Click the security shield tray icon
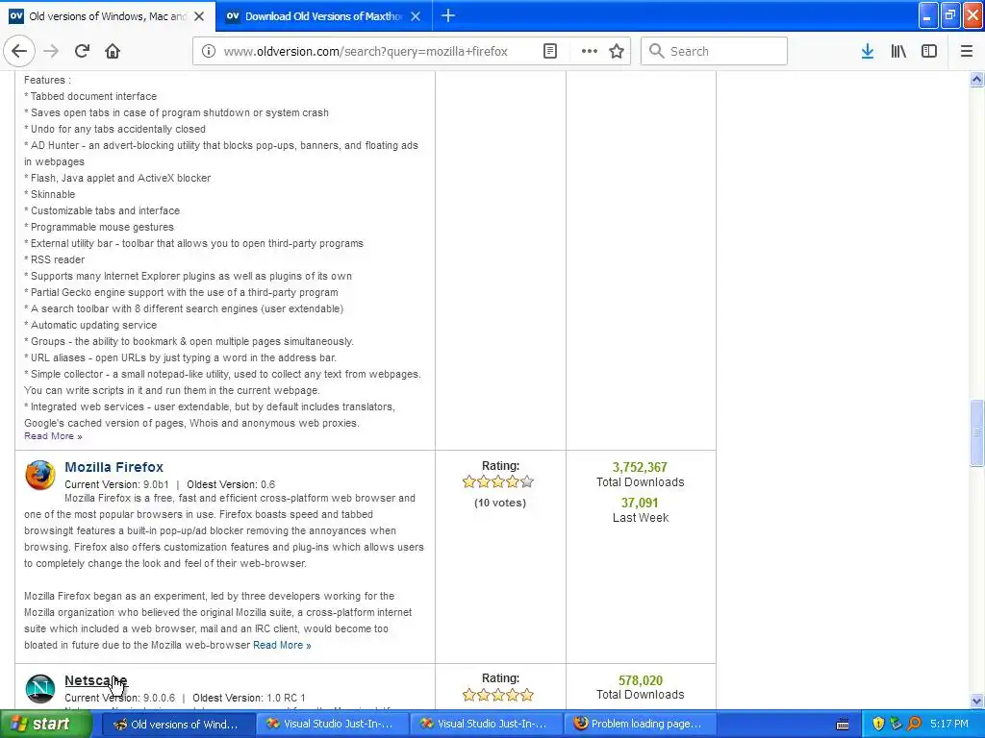This screenshot has height=738, width=985. [878, 724]
